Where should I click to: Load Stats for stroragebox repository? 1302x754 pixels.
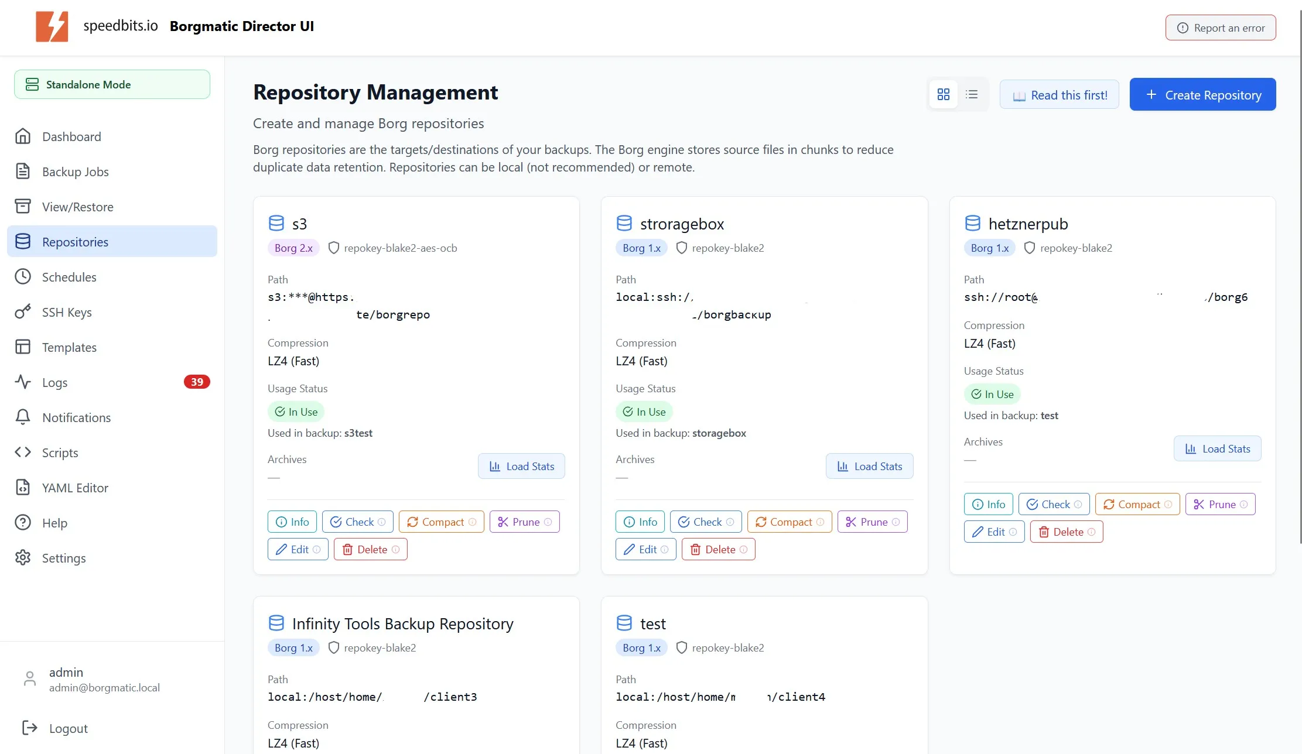[x=869, y=466]
